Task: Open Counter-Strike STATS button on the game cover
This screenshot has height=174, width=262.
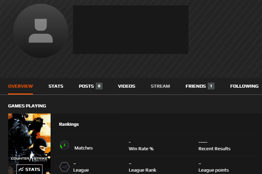Action: [x=30, y=169]
